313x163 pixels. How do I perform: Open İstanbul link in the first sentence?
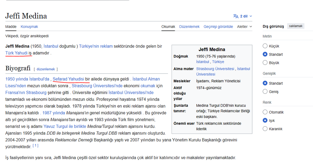point(51,46)
